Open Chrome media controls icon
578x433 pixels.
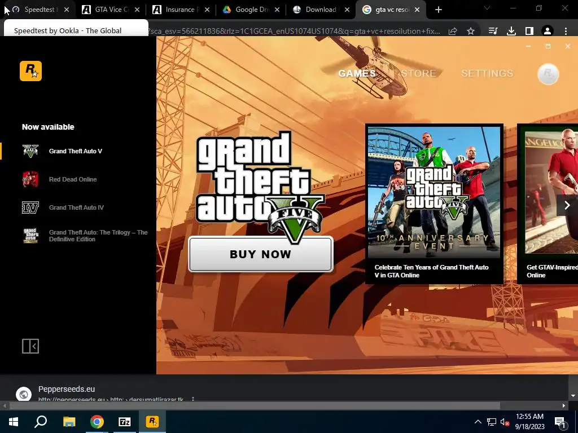pos(493,32)
